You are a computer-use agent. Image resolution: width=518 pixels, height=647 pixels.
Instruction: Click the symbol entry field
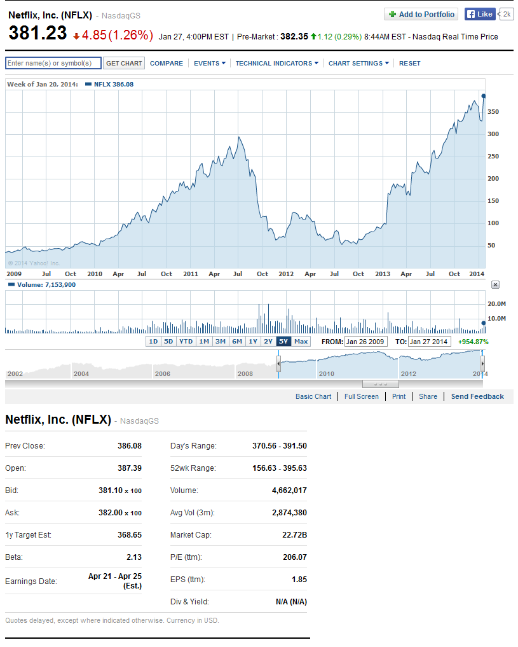click(x=53, y=63)
